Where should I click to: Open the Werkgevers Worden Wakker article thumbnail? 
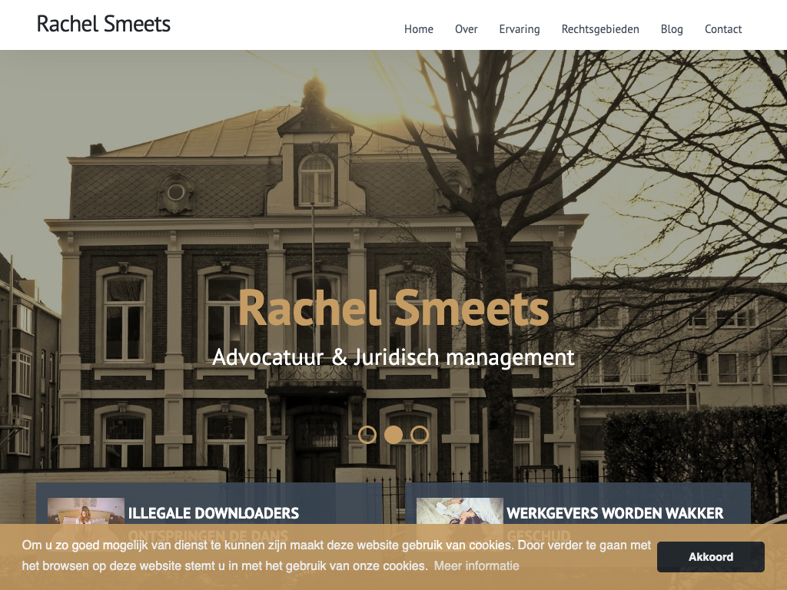[x=460, y=511]
